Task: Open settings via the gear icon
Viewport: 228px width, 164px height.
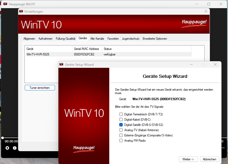Action: 7,148
